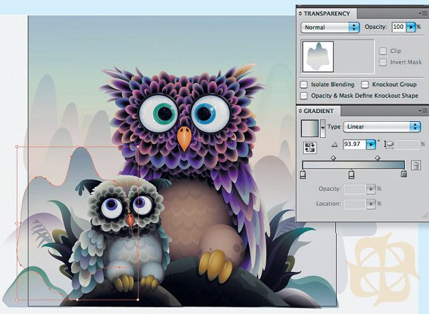Open the Gradient panel flyout menu

coord(423,111)
